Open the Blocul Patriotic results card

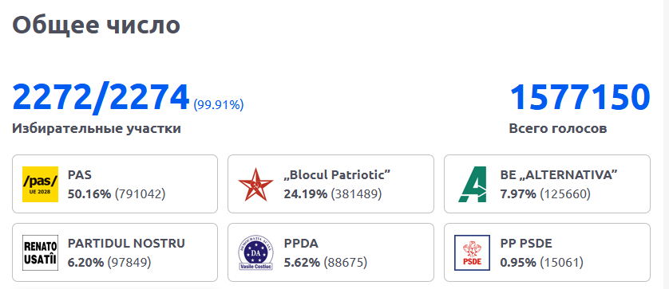[x=331, y=184]
